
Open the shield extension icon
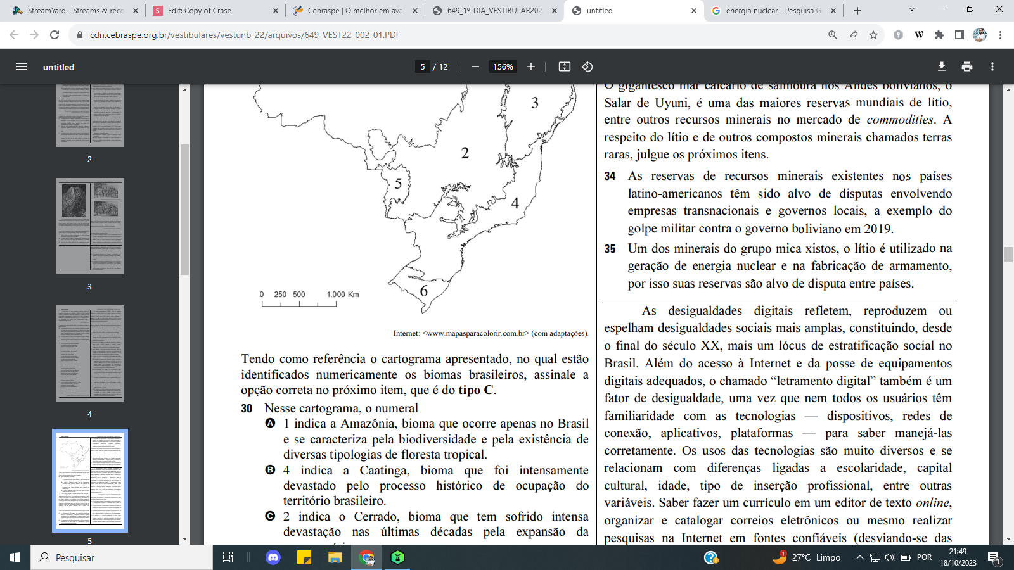click(898, 35)
